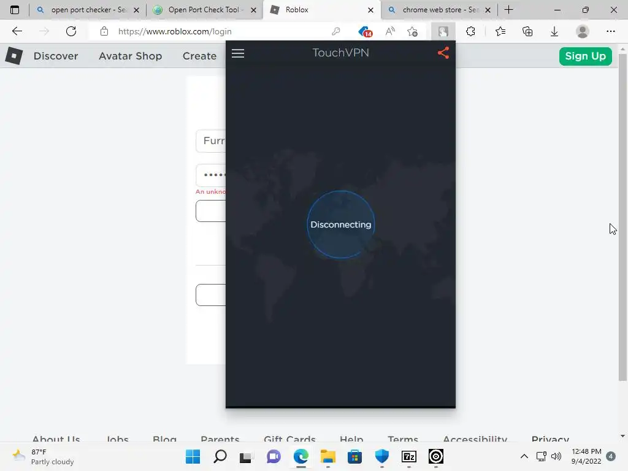The width and height of the screenshot is (628, 471).
Task: Go back using the browser back arrow
Action: 17,31
